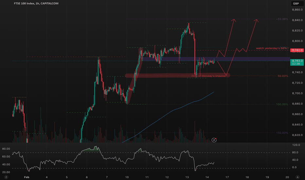Click date 11 on the time axis
The image size is (305, 180).
tap(147, 177)
